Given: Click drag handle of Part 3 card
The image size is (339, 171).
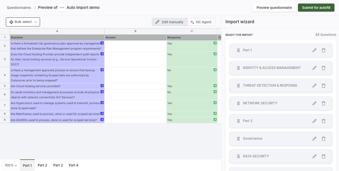Looking at the screenshot, I should [x=238, y=121].
